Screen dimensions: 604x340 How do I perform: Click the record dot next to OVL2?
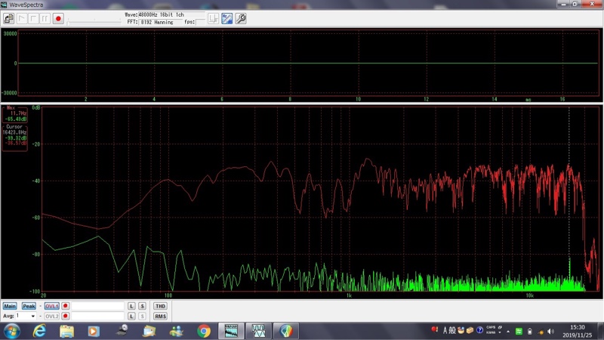65,316
